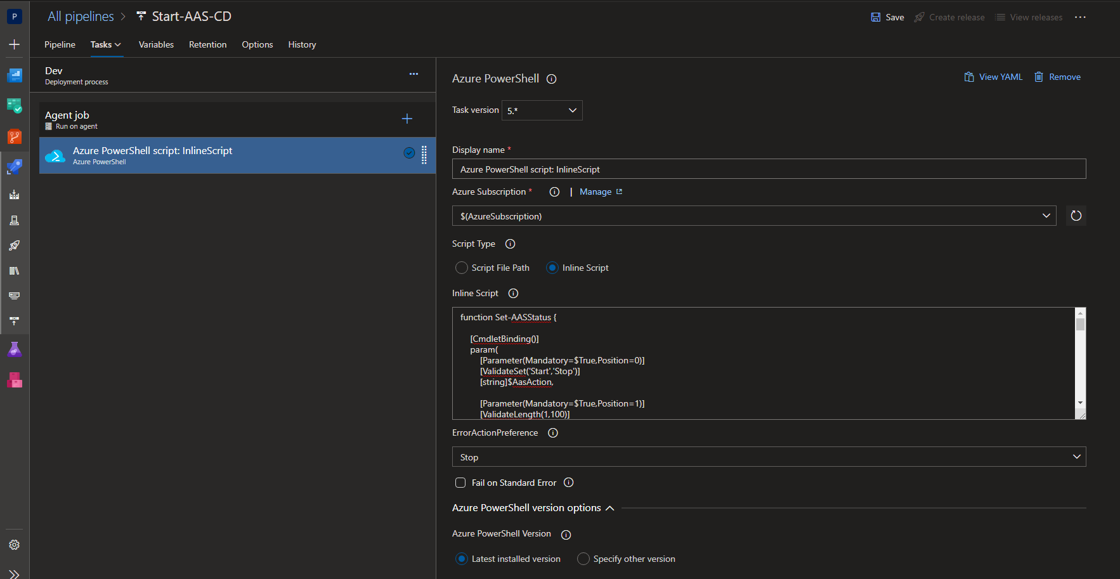Refresh the Azure Subscription list
1120x579 pixels.
point(1076,216)
